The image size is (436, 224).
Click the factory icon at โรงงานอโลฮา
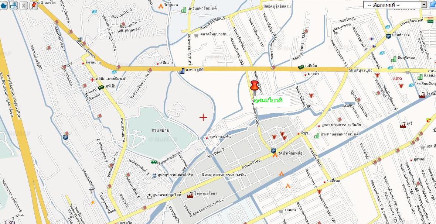pos(190,195)
